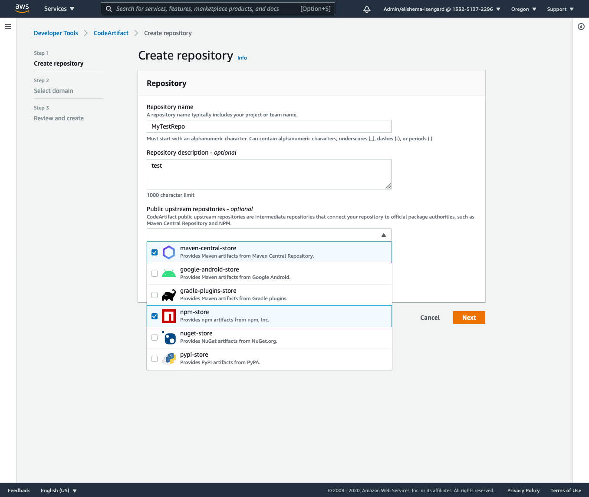Click the maven-central-store hexagon icon
Image resolution: width=589 pixels, height=497 pixels.
click(169, 252)
